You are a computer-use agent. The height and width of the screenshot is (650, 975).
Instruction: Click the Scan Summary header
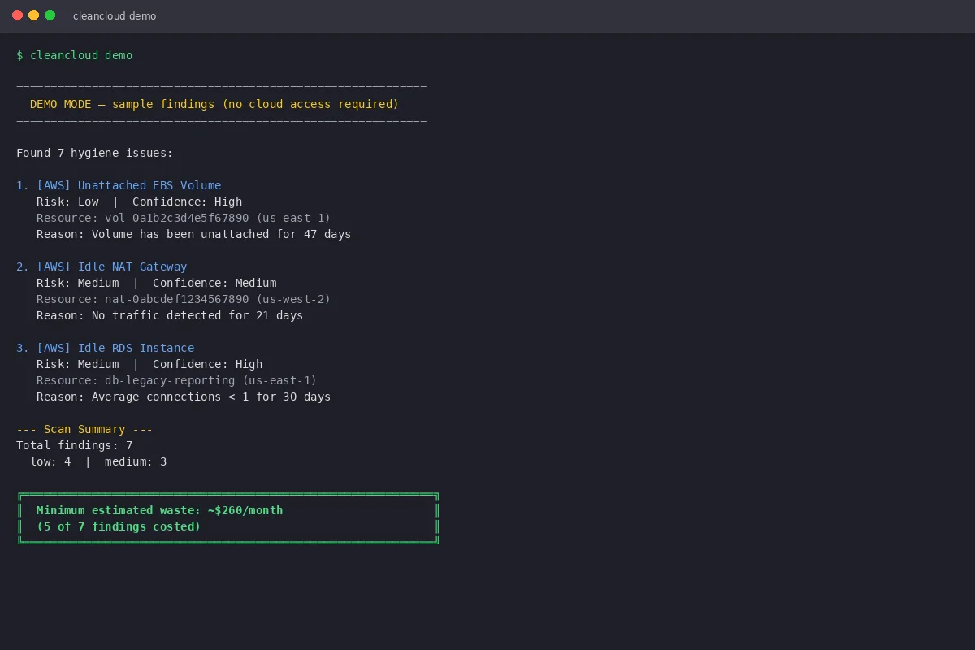pyautogui.click(x=84, y=429)
